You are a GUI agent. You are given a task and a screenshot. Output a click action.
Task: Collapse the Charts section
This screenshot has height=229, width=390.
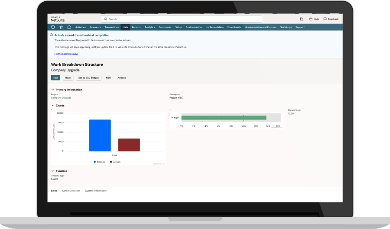coord(52,105)
